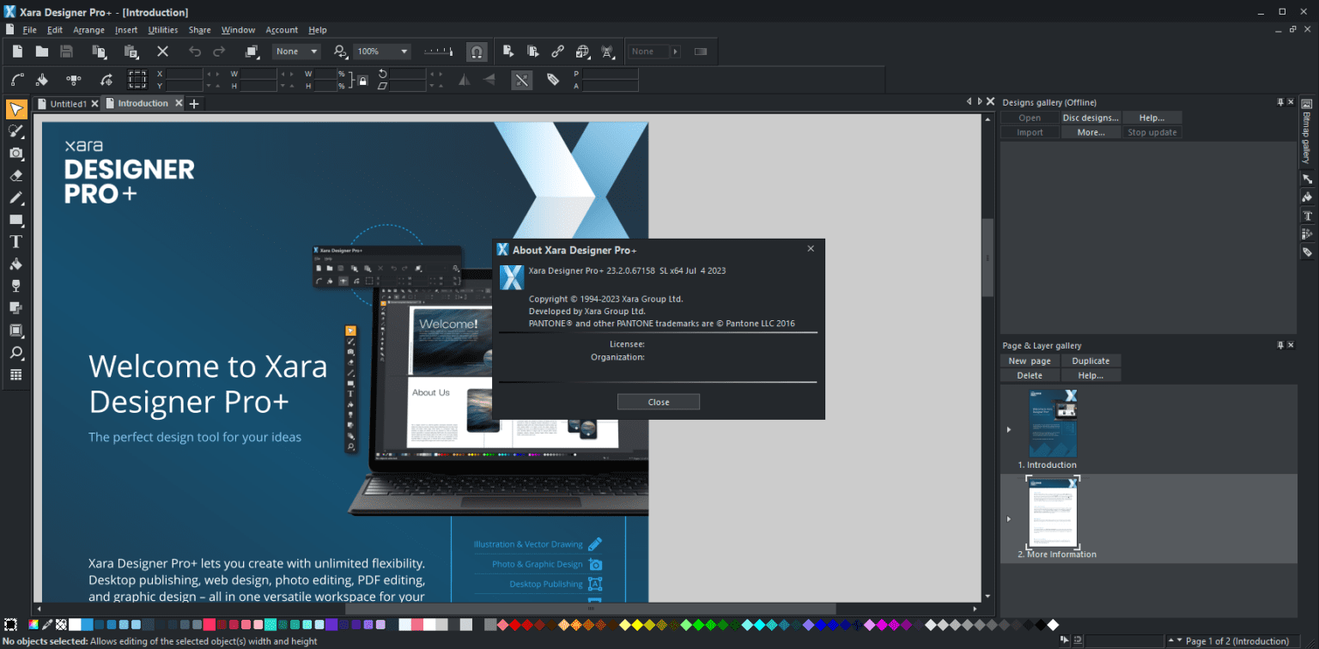Open the Web preview globe flyout

[x=583, y=52]
